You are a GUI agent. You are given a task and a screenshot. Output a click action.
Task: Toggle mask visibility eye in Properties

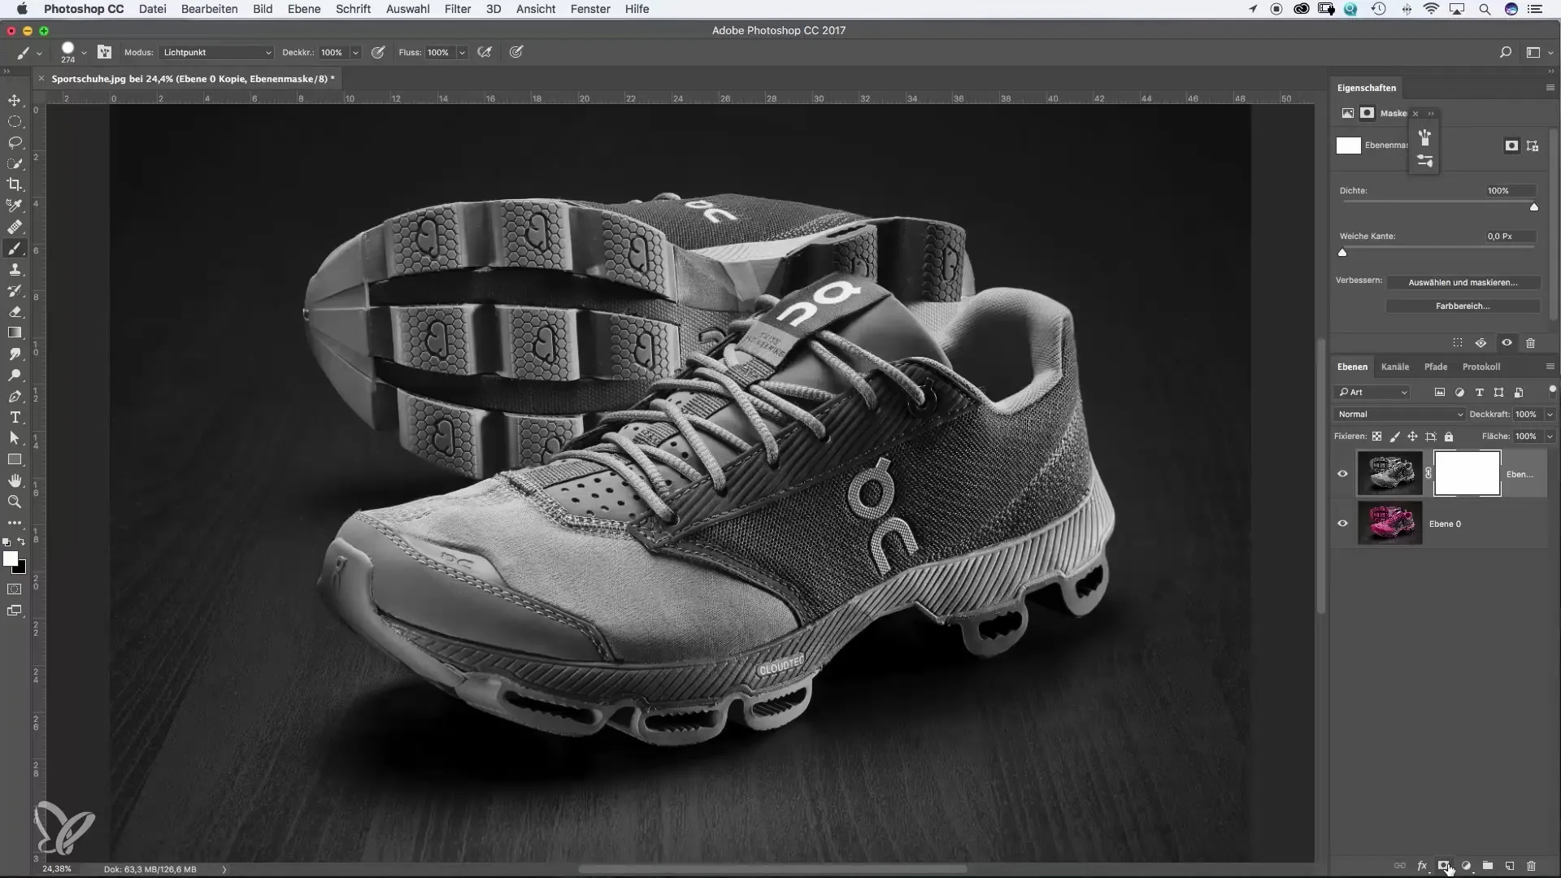pyautogui.click(x=1507, y=343)
